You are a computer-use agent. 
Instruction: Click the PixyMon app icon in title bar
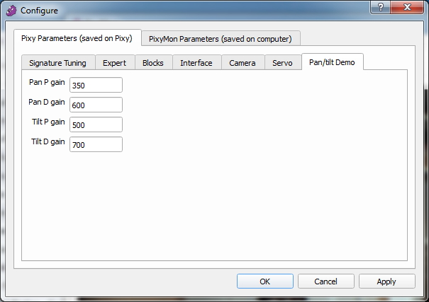(x=10, y=11)
